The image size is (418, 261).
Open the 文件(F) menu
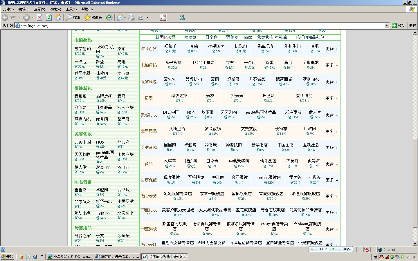pos(8,9)
